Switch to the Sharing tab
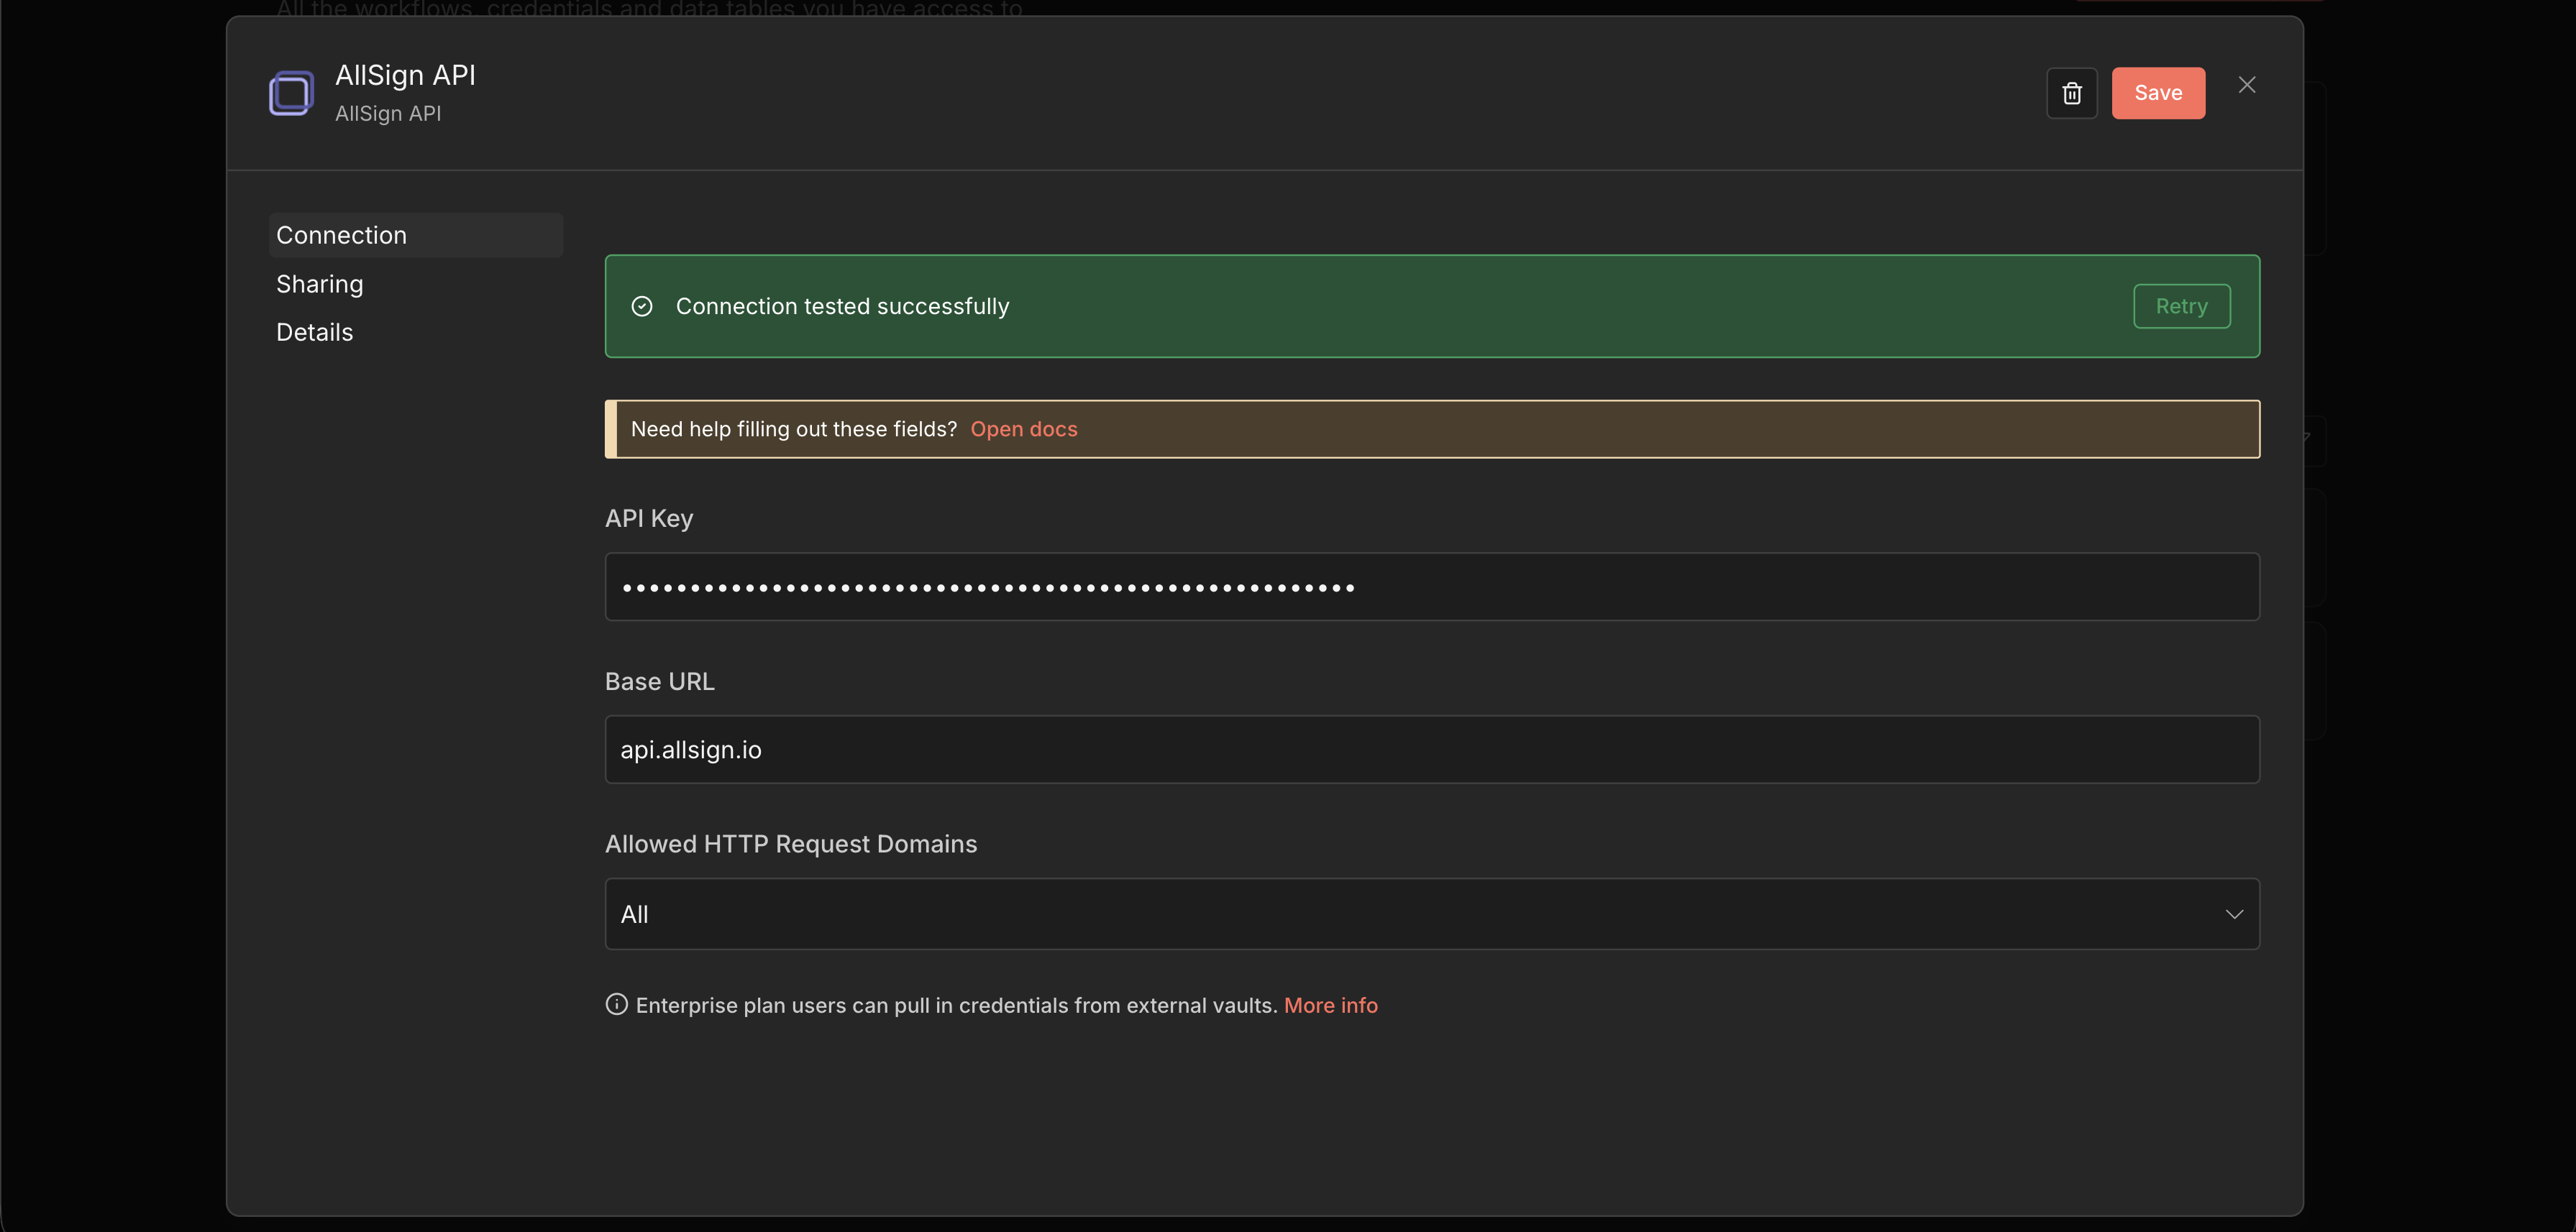Viewport: 2576px width, 1232px height. click(x=319, y=284)
